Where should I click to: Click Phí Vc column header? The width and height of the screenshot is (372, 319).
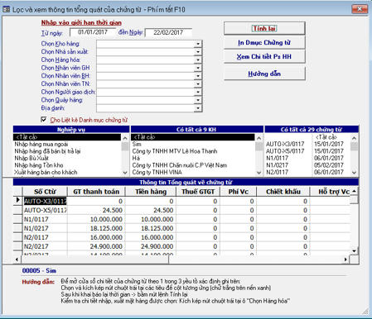[x=239, y=192]
